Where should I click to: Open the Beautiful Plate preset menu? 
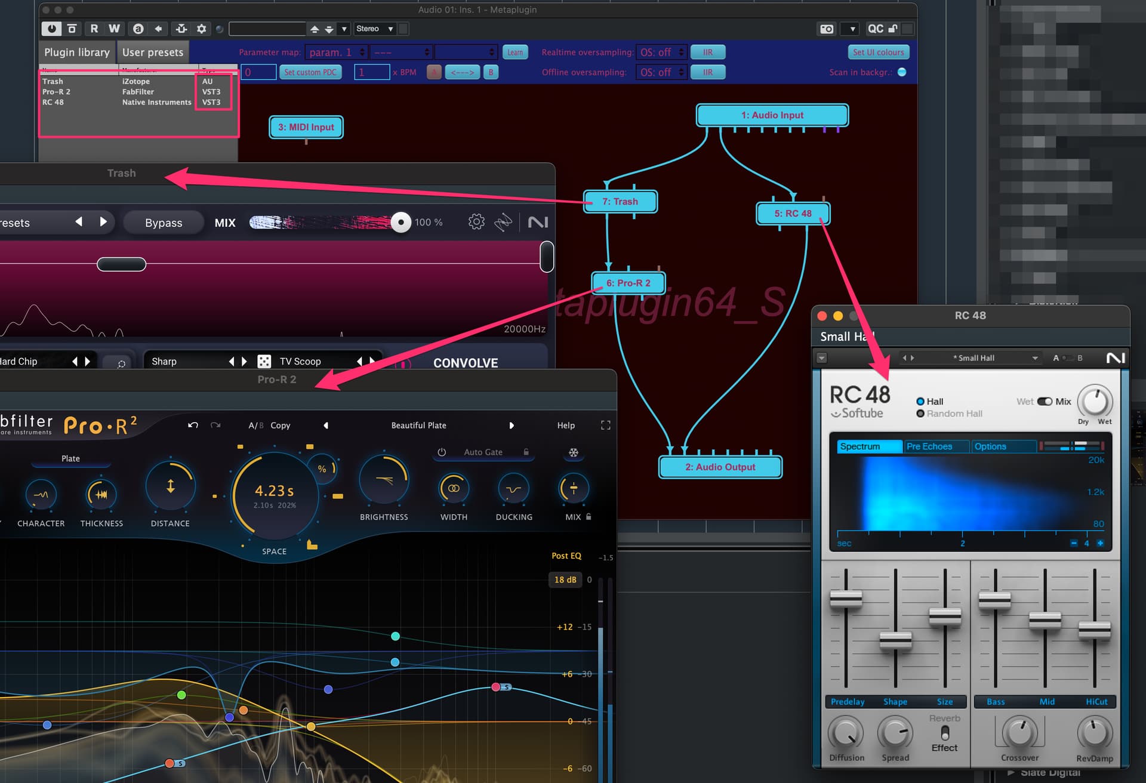click(x=418, y=426)
